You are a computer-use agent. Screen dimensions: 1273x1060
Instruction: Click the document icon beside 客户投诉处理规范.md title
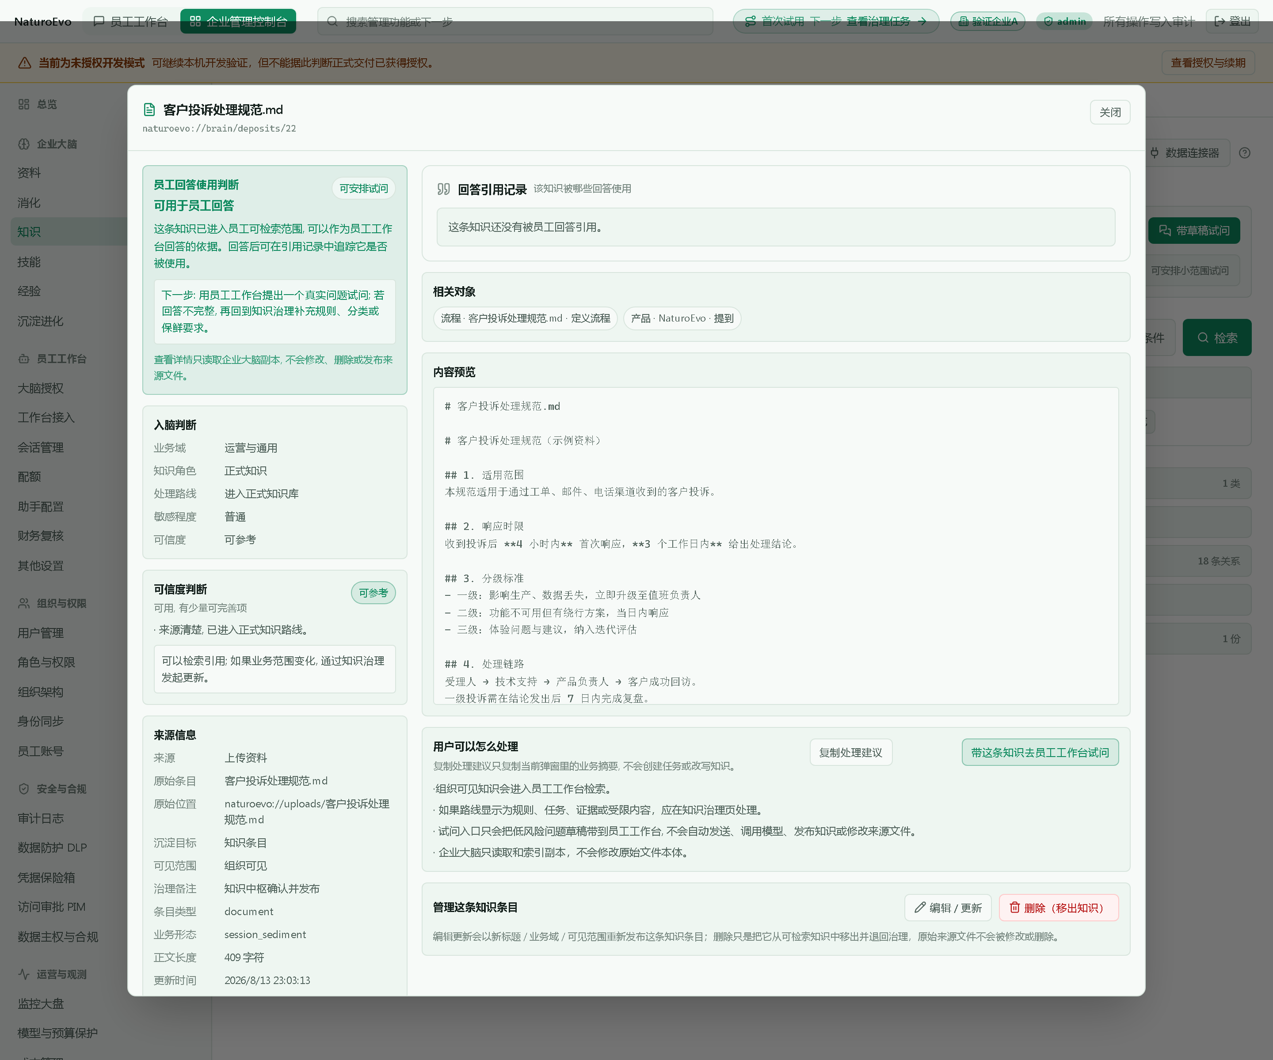[149, 110]
